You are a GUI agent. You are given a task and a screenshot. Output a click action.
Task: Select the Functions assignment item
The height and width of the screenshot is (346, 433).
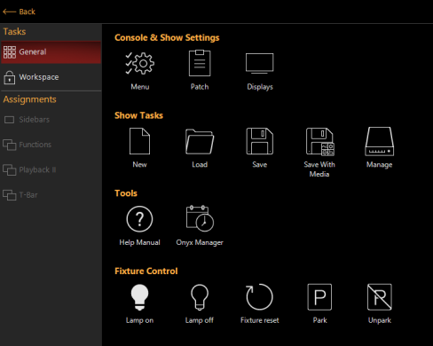pos(51,145)
